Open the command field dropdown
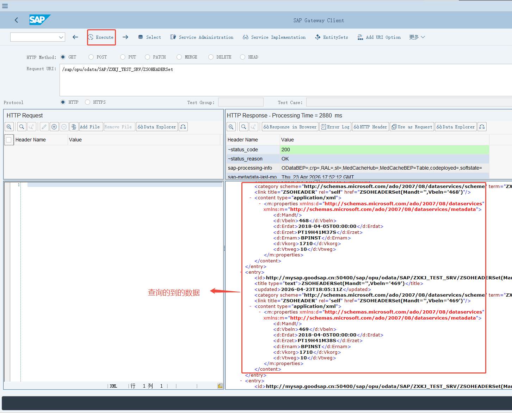 pyautogui.click(x=61, y=37)
